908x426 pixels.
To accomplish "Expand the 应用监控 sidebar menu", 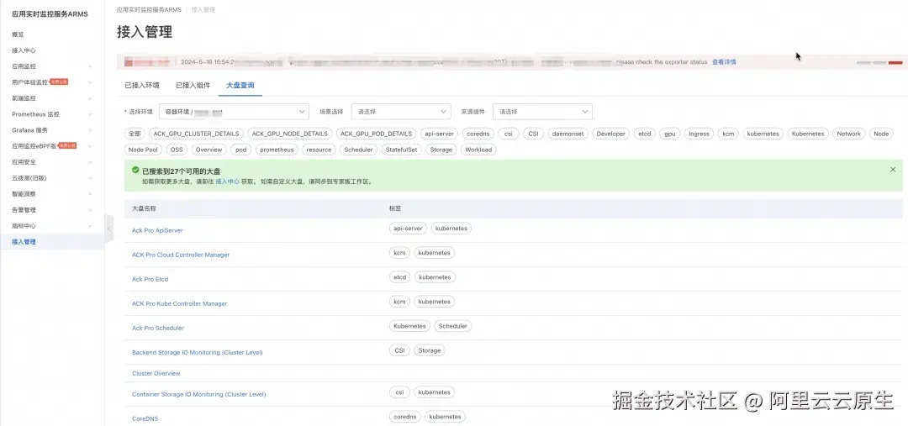I will tap(90, 66).
